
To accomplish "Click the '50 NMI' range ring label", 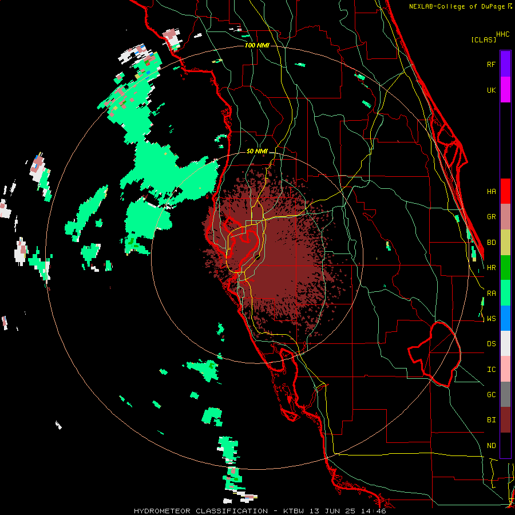I will point(257,152).
